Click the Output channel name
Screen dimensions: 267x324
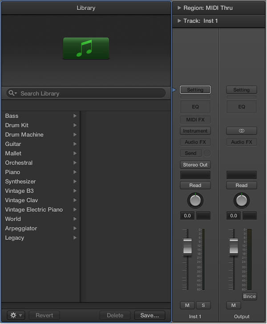point(242,316)
